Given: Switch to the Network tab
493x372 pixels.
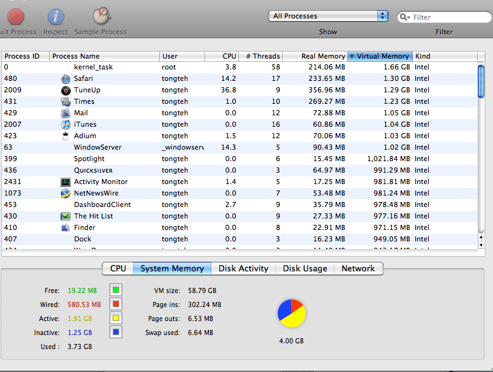Looking at the screenshot, I should point(358,268).
